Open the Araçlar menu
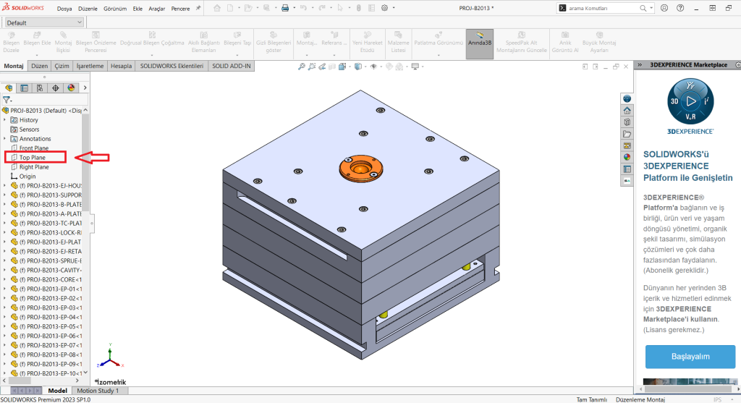 coord(158,9)
